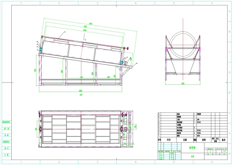This screenshot has width=233, height=165.
Task: Click zone letter D on the right border
Action: 229,73
